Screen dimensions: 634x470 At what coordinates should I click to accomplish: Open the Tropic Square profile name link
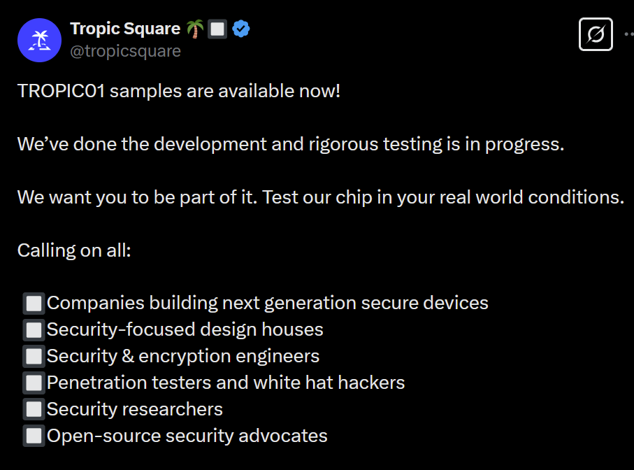pyautogui.click(x=125, y=29)
